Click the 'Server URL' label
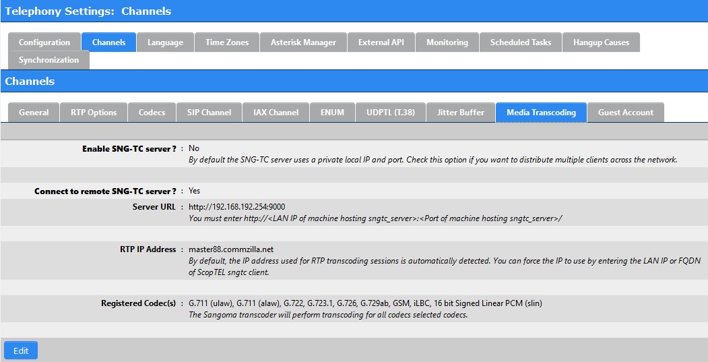The height and width of the screenshot is (362, 708). click(154, 207)
